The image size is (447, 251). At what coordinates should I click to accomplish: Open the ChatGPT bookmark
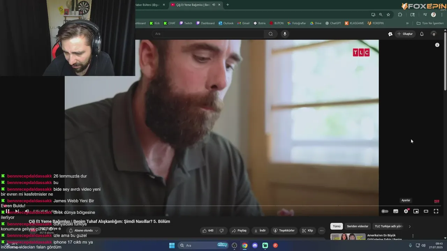(x=333, y=23)
